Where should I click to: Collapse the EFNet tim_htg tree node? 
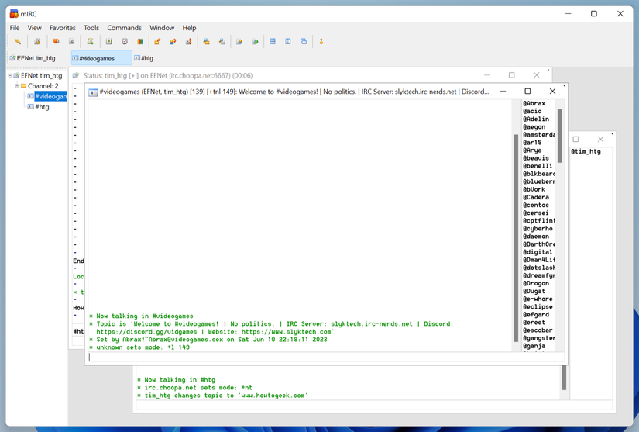click(x=11, y=76)
